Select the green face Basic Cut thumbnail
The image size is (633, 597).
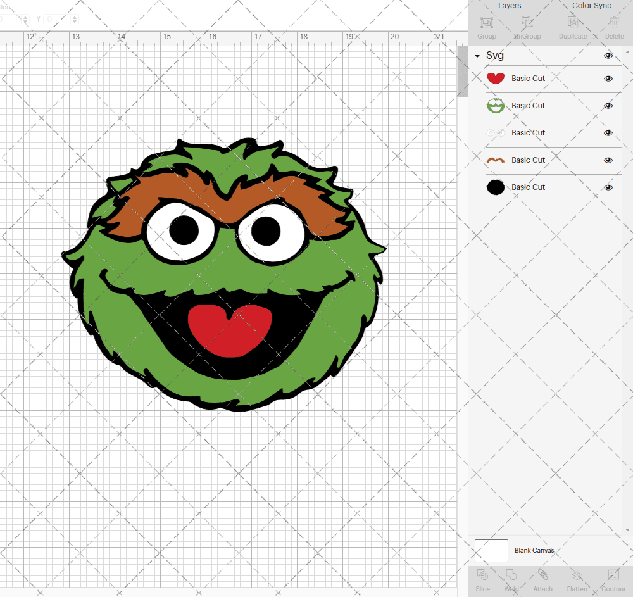(496, 106)
